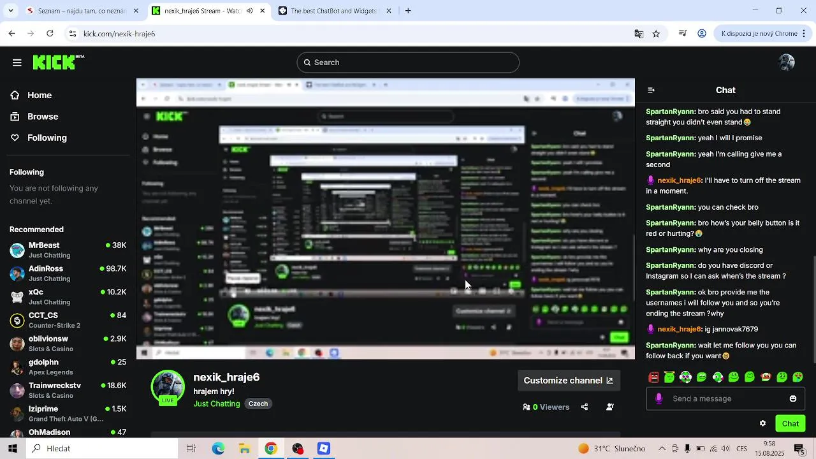816x459 pixels.
Task: Show hidden system tray icons
Action: coord(662,449)
